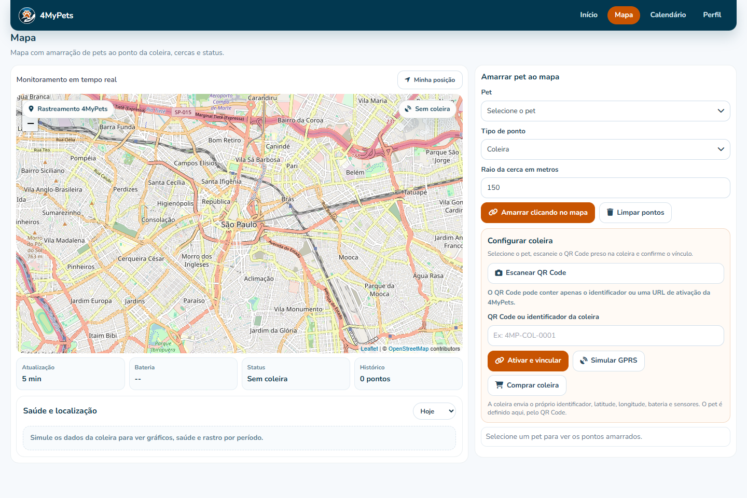Click the Saúde e localização heading

click(60, 411)
